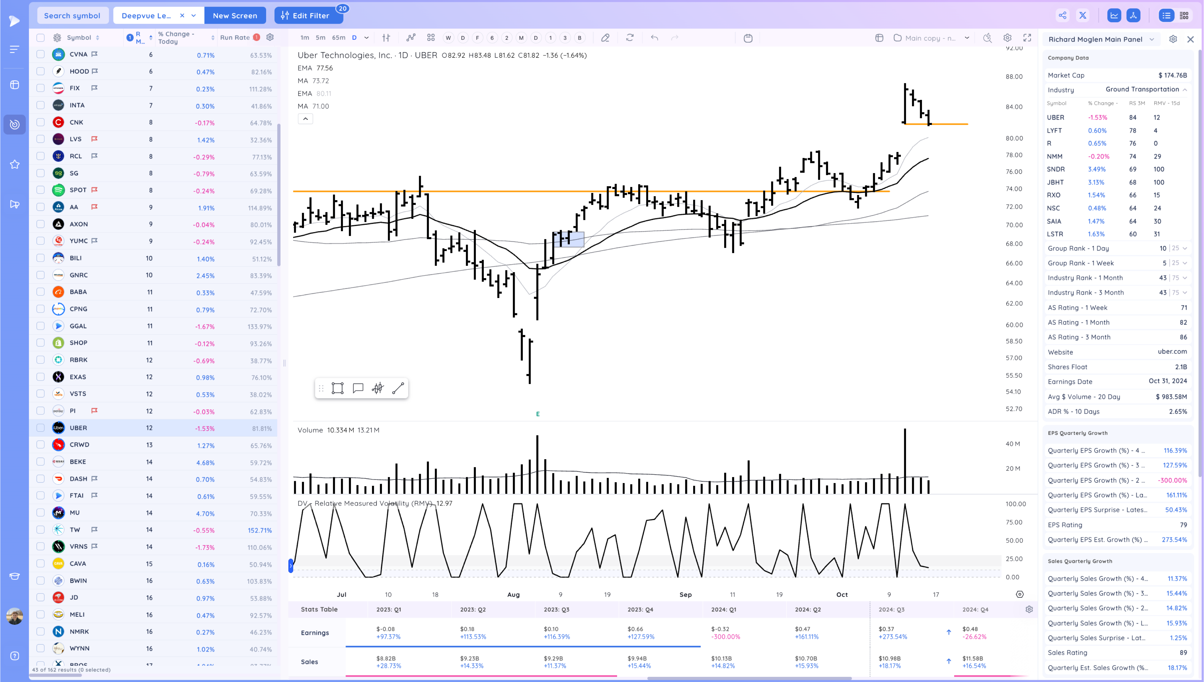Toggle chart fullscreen mode

coord(1027,38)
